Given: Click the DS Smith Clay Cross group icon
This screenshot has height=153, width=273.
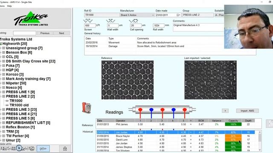Looking at the screenshot, I should coord(4,61).
